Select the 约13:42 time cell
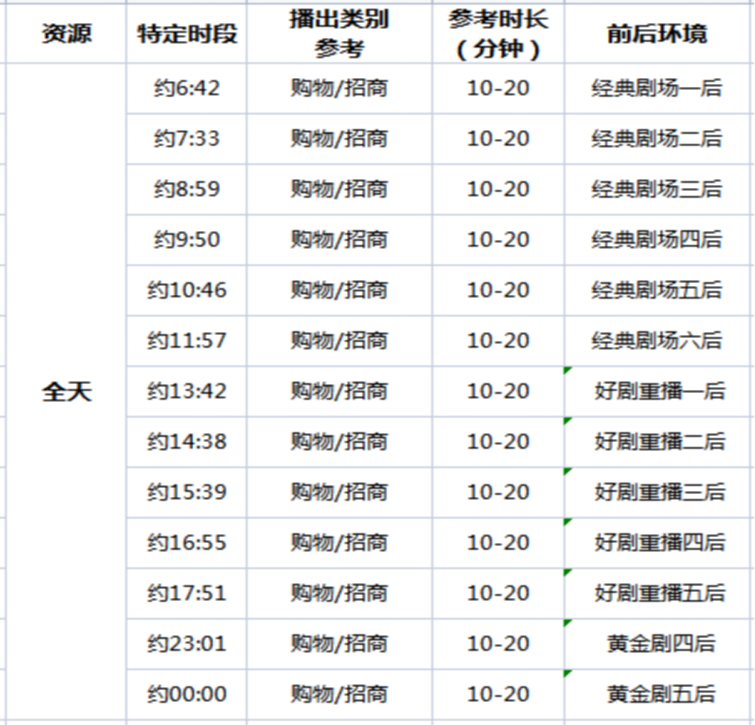This screenshot has width=755, height=725. click(187, 391)
